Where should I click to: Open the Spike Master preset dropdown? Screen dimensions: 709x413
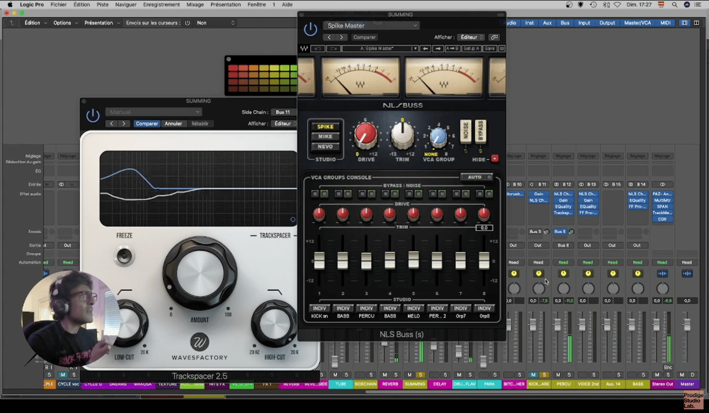coord(371,26)
